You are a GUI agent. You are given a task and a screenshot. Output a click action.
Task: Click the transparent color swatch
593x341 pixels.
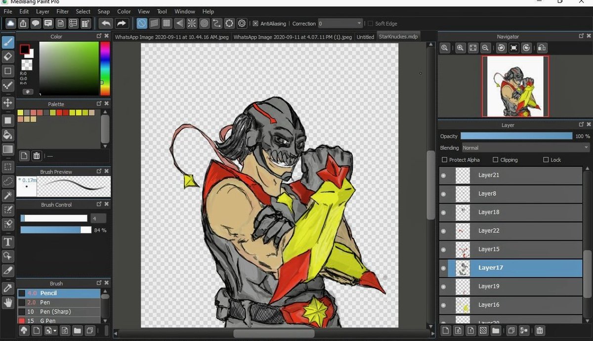[x=28, y=64]
